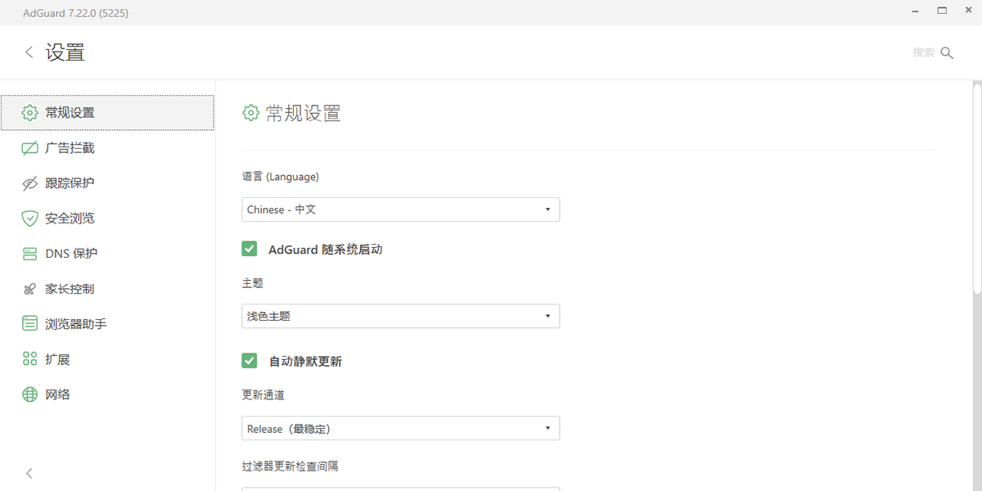Open the 主题 dropdown showing 浅色主题
This screenshot has height=491, width=982.
click(x=401, y=316)
